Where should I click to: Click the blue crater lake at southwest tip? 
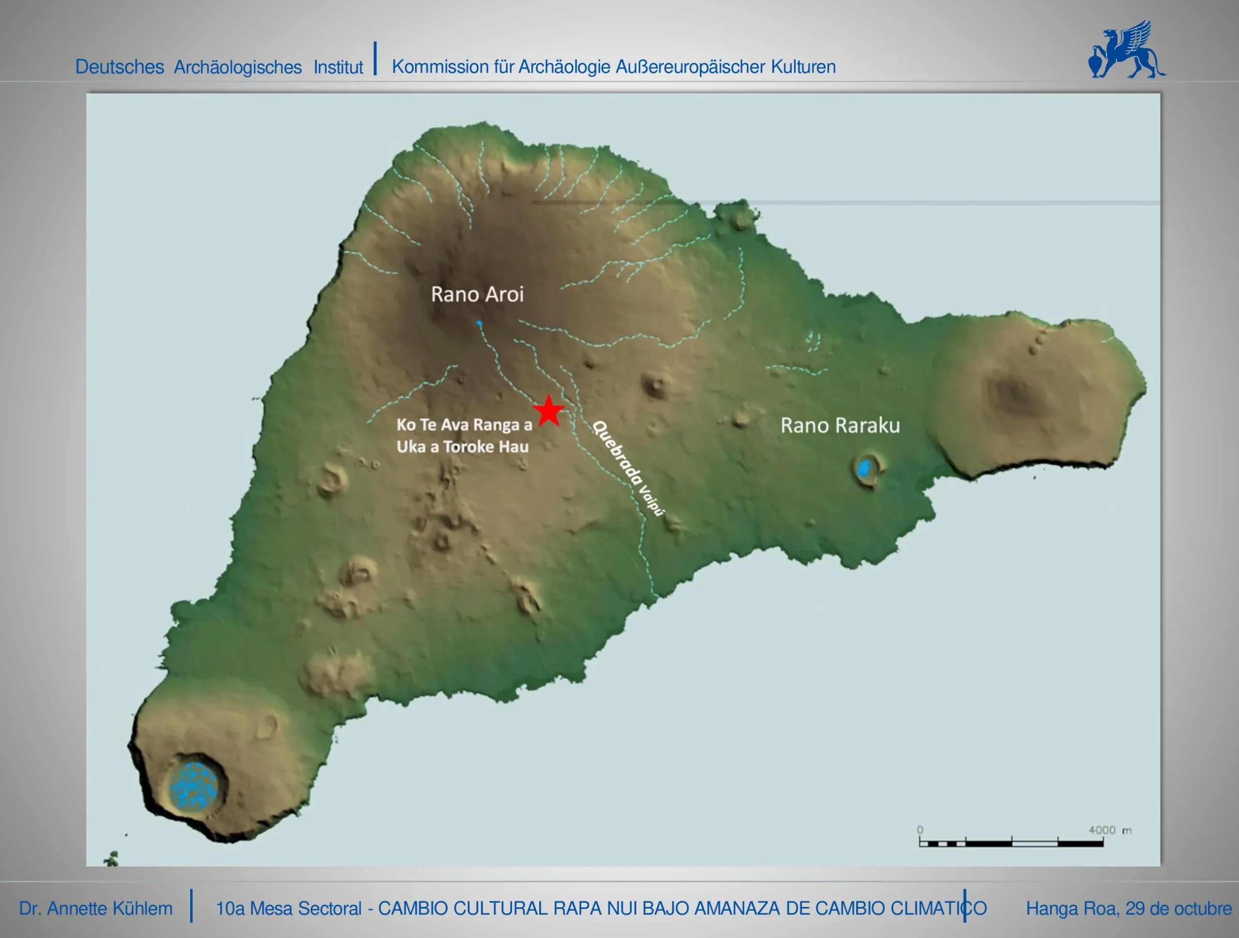[194, 786]
